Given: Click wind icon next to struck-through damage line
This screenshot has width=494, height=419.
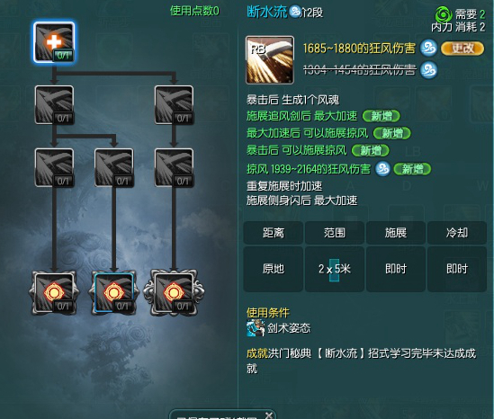Looking at the screenshot, I should click(x=429, y=70).
